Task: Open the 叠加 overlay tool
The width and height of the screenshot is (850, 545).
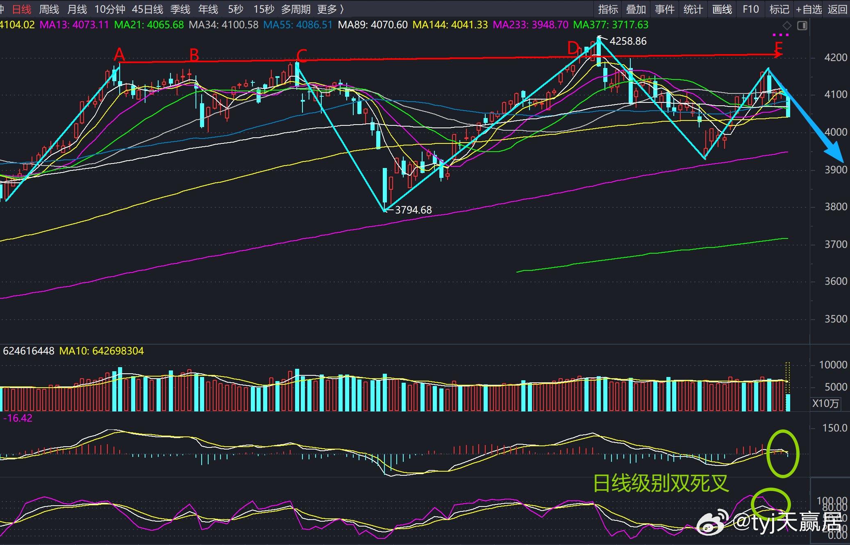Action: click(x=636, y=9)
